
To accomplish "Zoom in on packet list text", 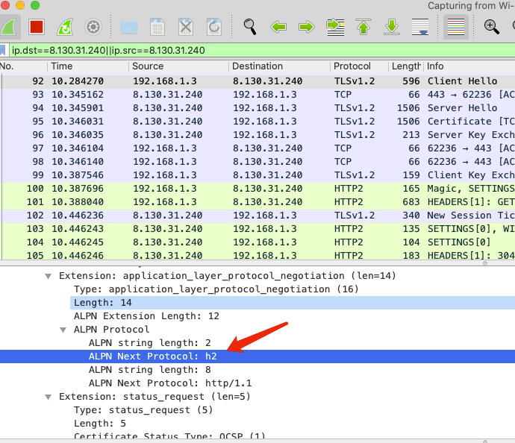I will pos(491,27).
